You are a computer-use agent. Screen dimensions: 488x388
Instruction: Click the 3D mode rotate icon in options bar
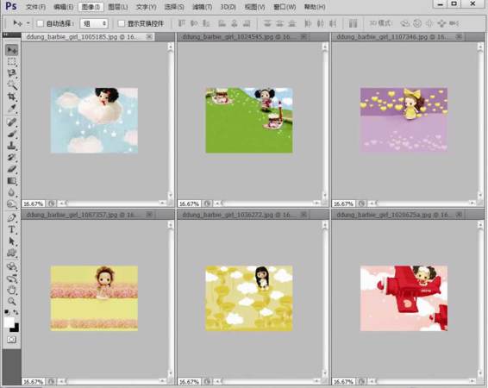point(404,23)
